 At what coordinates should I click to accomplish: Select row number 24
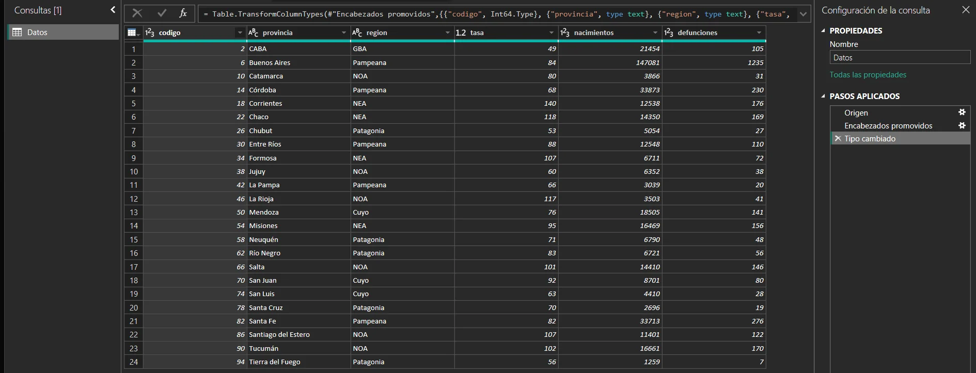point(134,362)
